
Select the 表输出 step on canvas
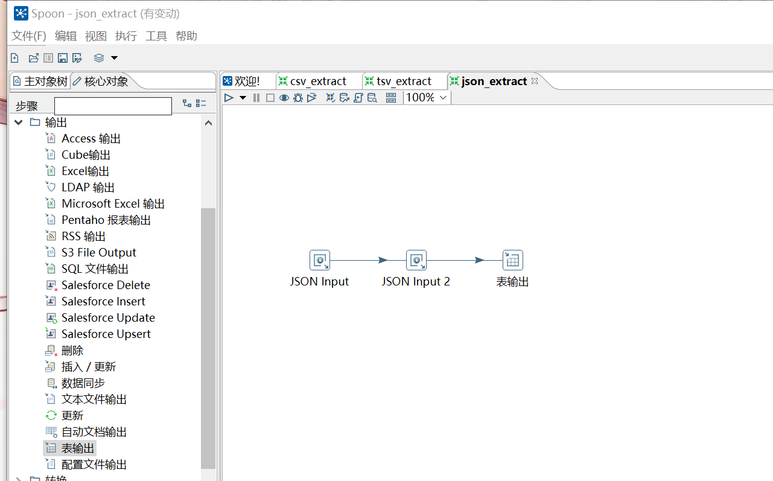[x=513, y=261]
